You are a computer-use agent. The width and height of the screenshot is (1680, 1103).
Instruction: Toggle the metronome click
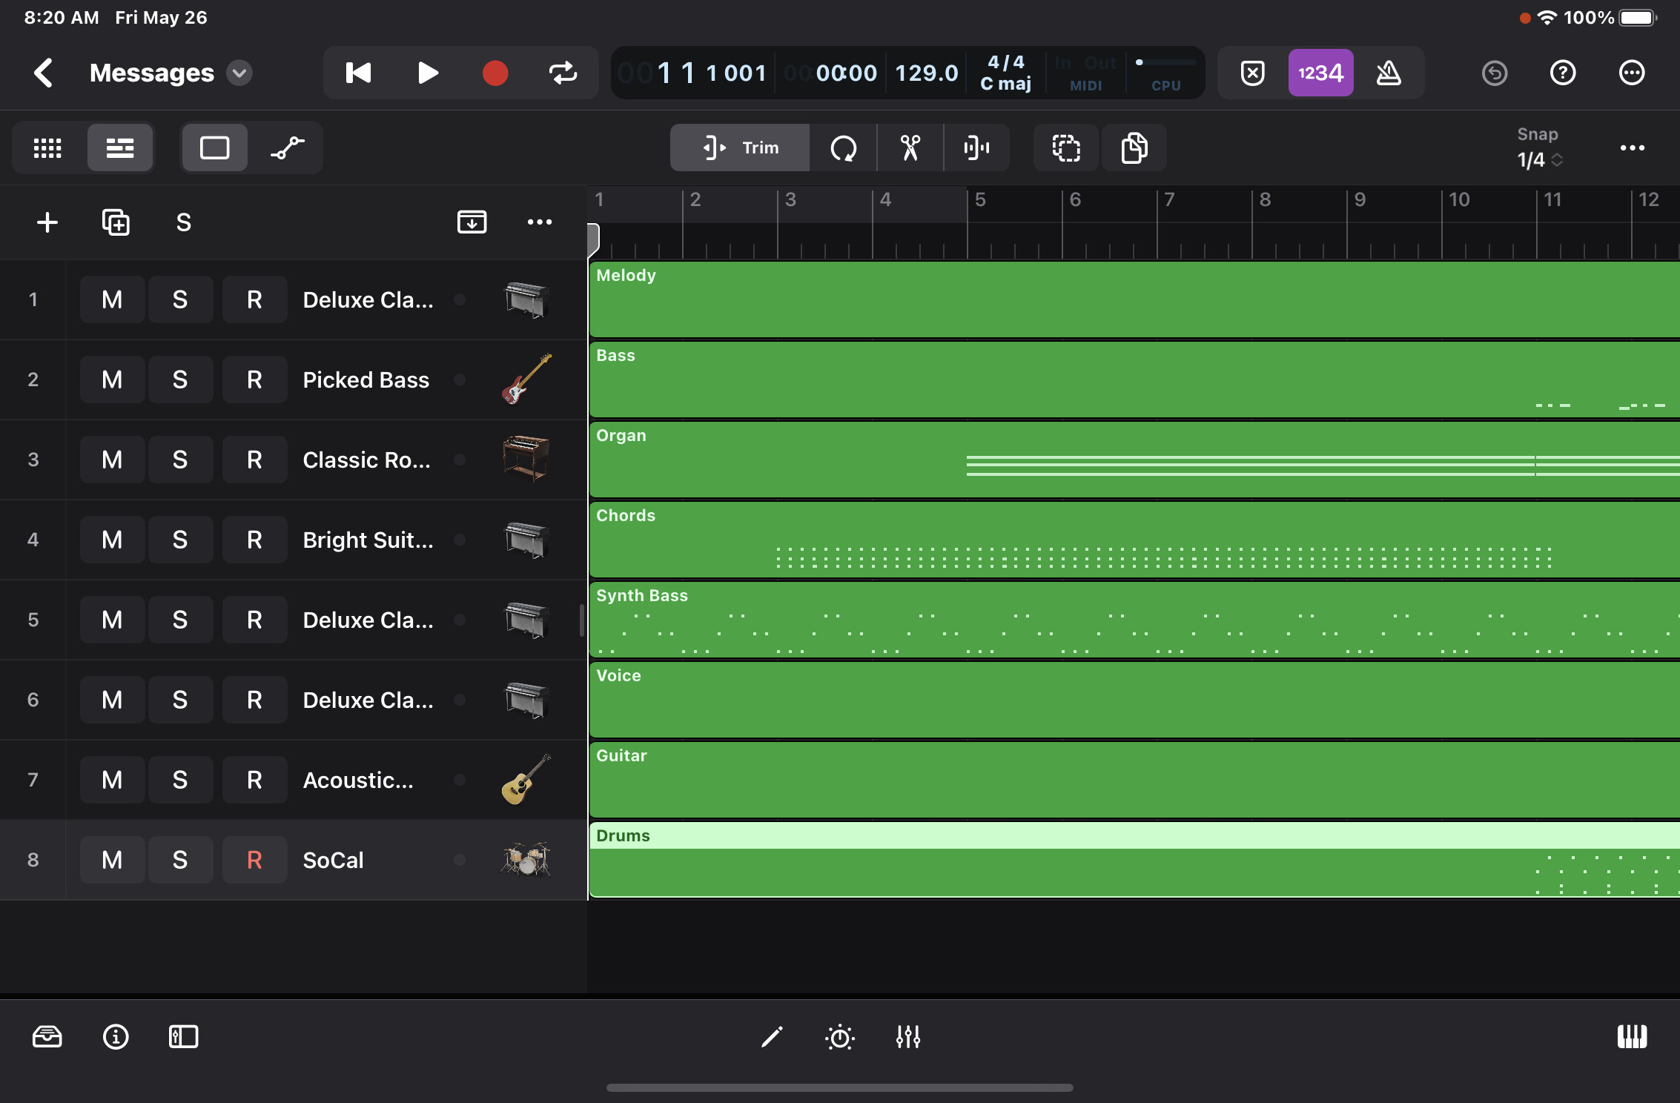pos(1388,73)
